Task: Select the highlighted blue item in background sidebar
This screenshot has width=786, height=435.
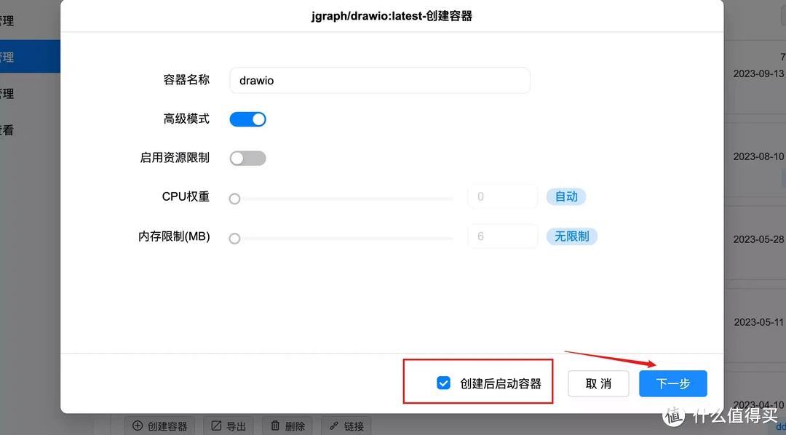Action: click(30, 57)
